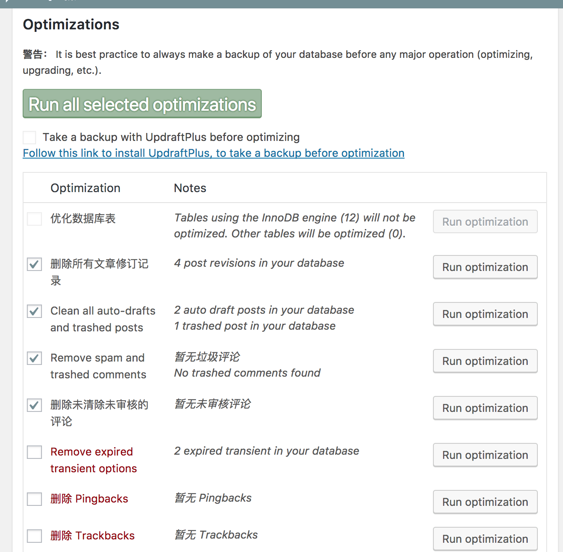The width and height of the screenshot is (563, 552).
Task: Run optimization for Pingbacks row
Action: [x=485, y=502]
